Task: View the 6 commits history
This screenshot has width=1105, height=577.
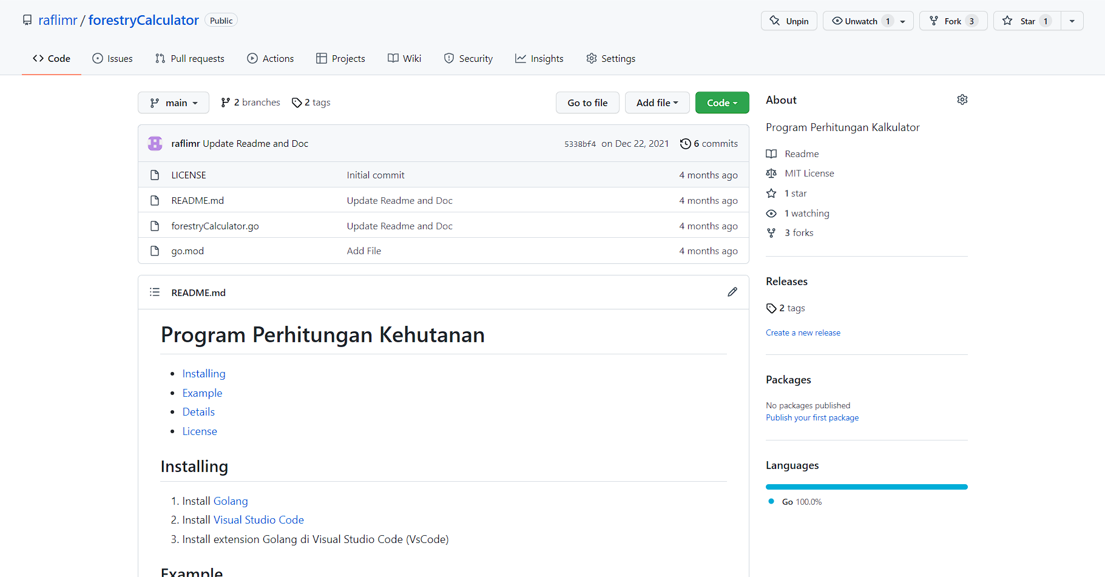Action: click(x=709, y=143)
